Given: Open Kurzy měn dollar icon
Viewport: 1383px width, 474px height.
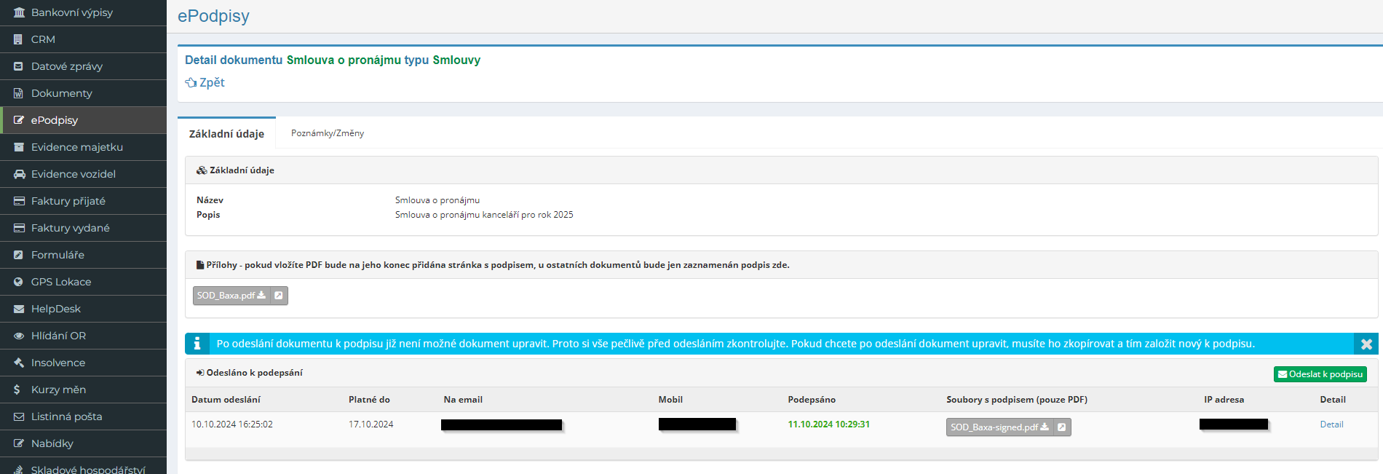Looking at the screenshot, I should point(17,390).
